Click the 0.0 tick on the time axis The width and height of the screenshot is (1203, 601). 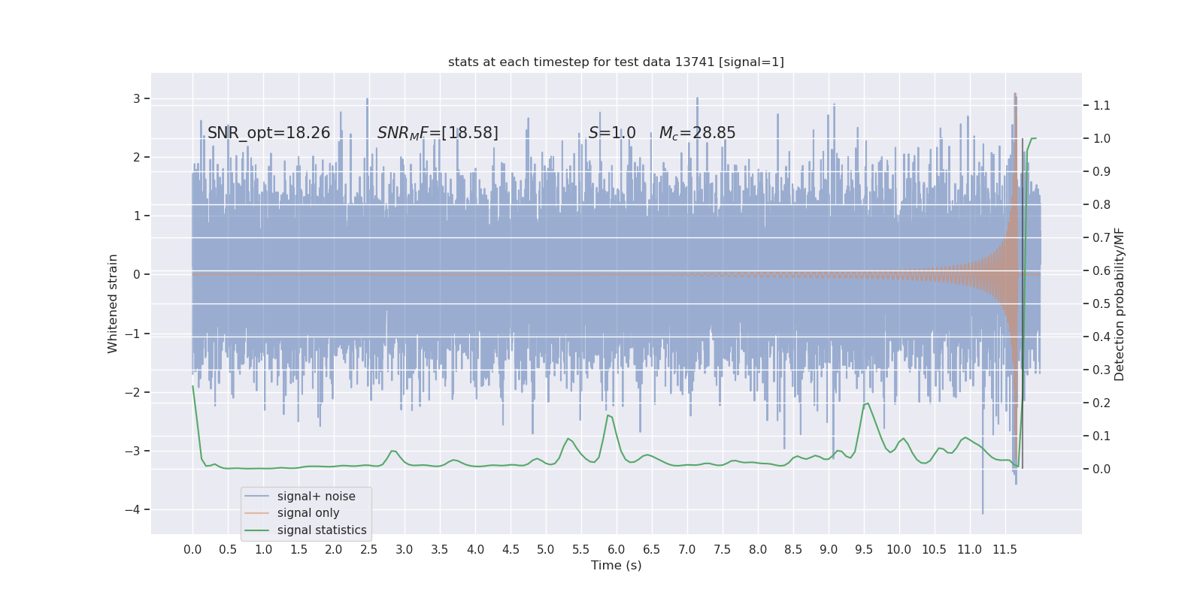click(x=192, y=549)
